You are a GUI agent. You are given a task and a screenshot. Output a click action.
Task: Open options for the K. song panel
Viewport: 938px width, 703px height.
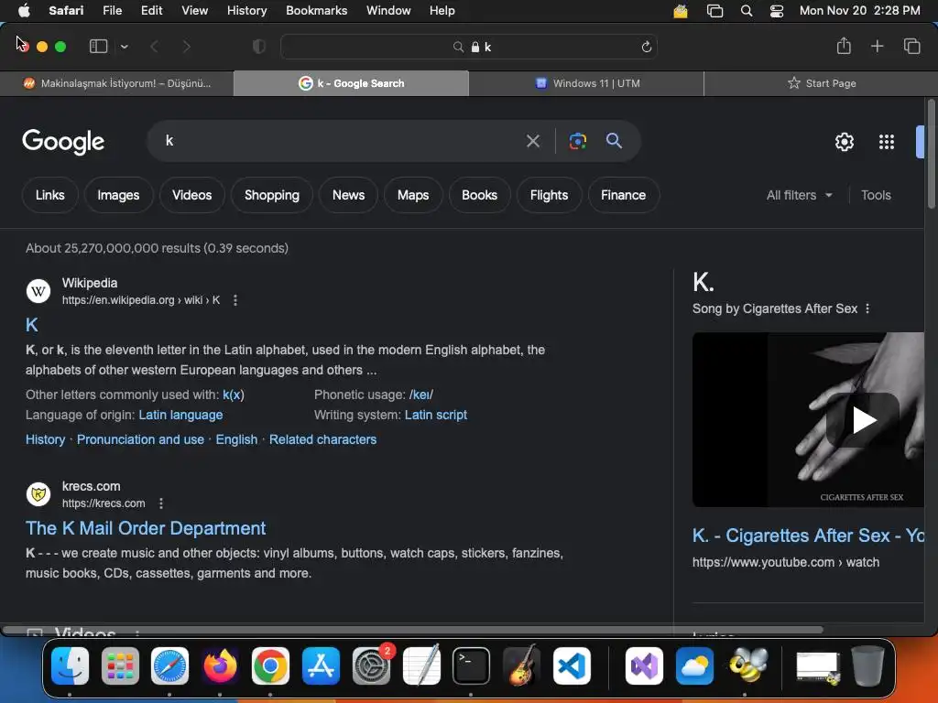click(867, 308)
